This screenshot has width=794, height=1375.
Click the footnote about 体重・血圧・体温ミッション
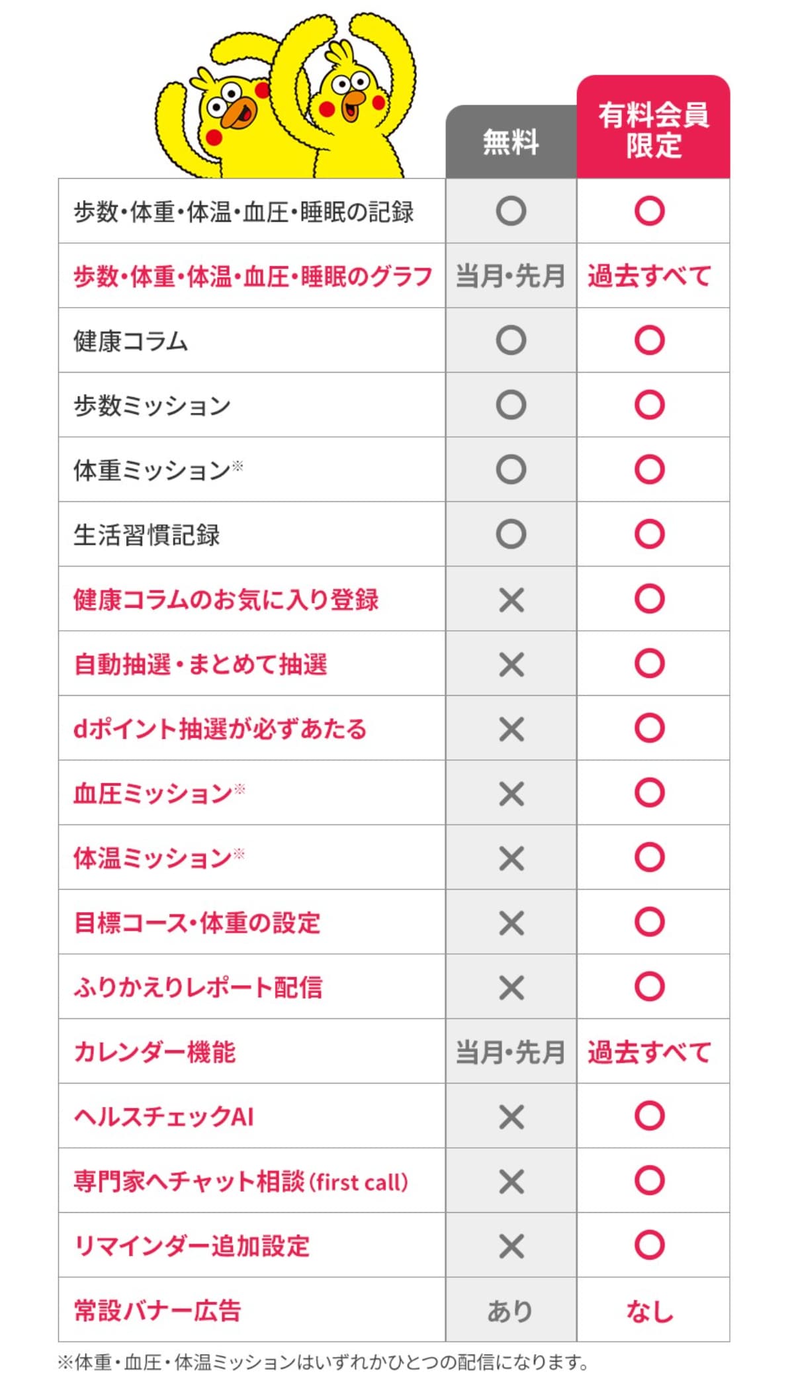click(323, 1362)
